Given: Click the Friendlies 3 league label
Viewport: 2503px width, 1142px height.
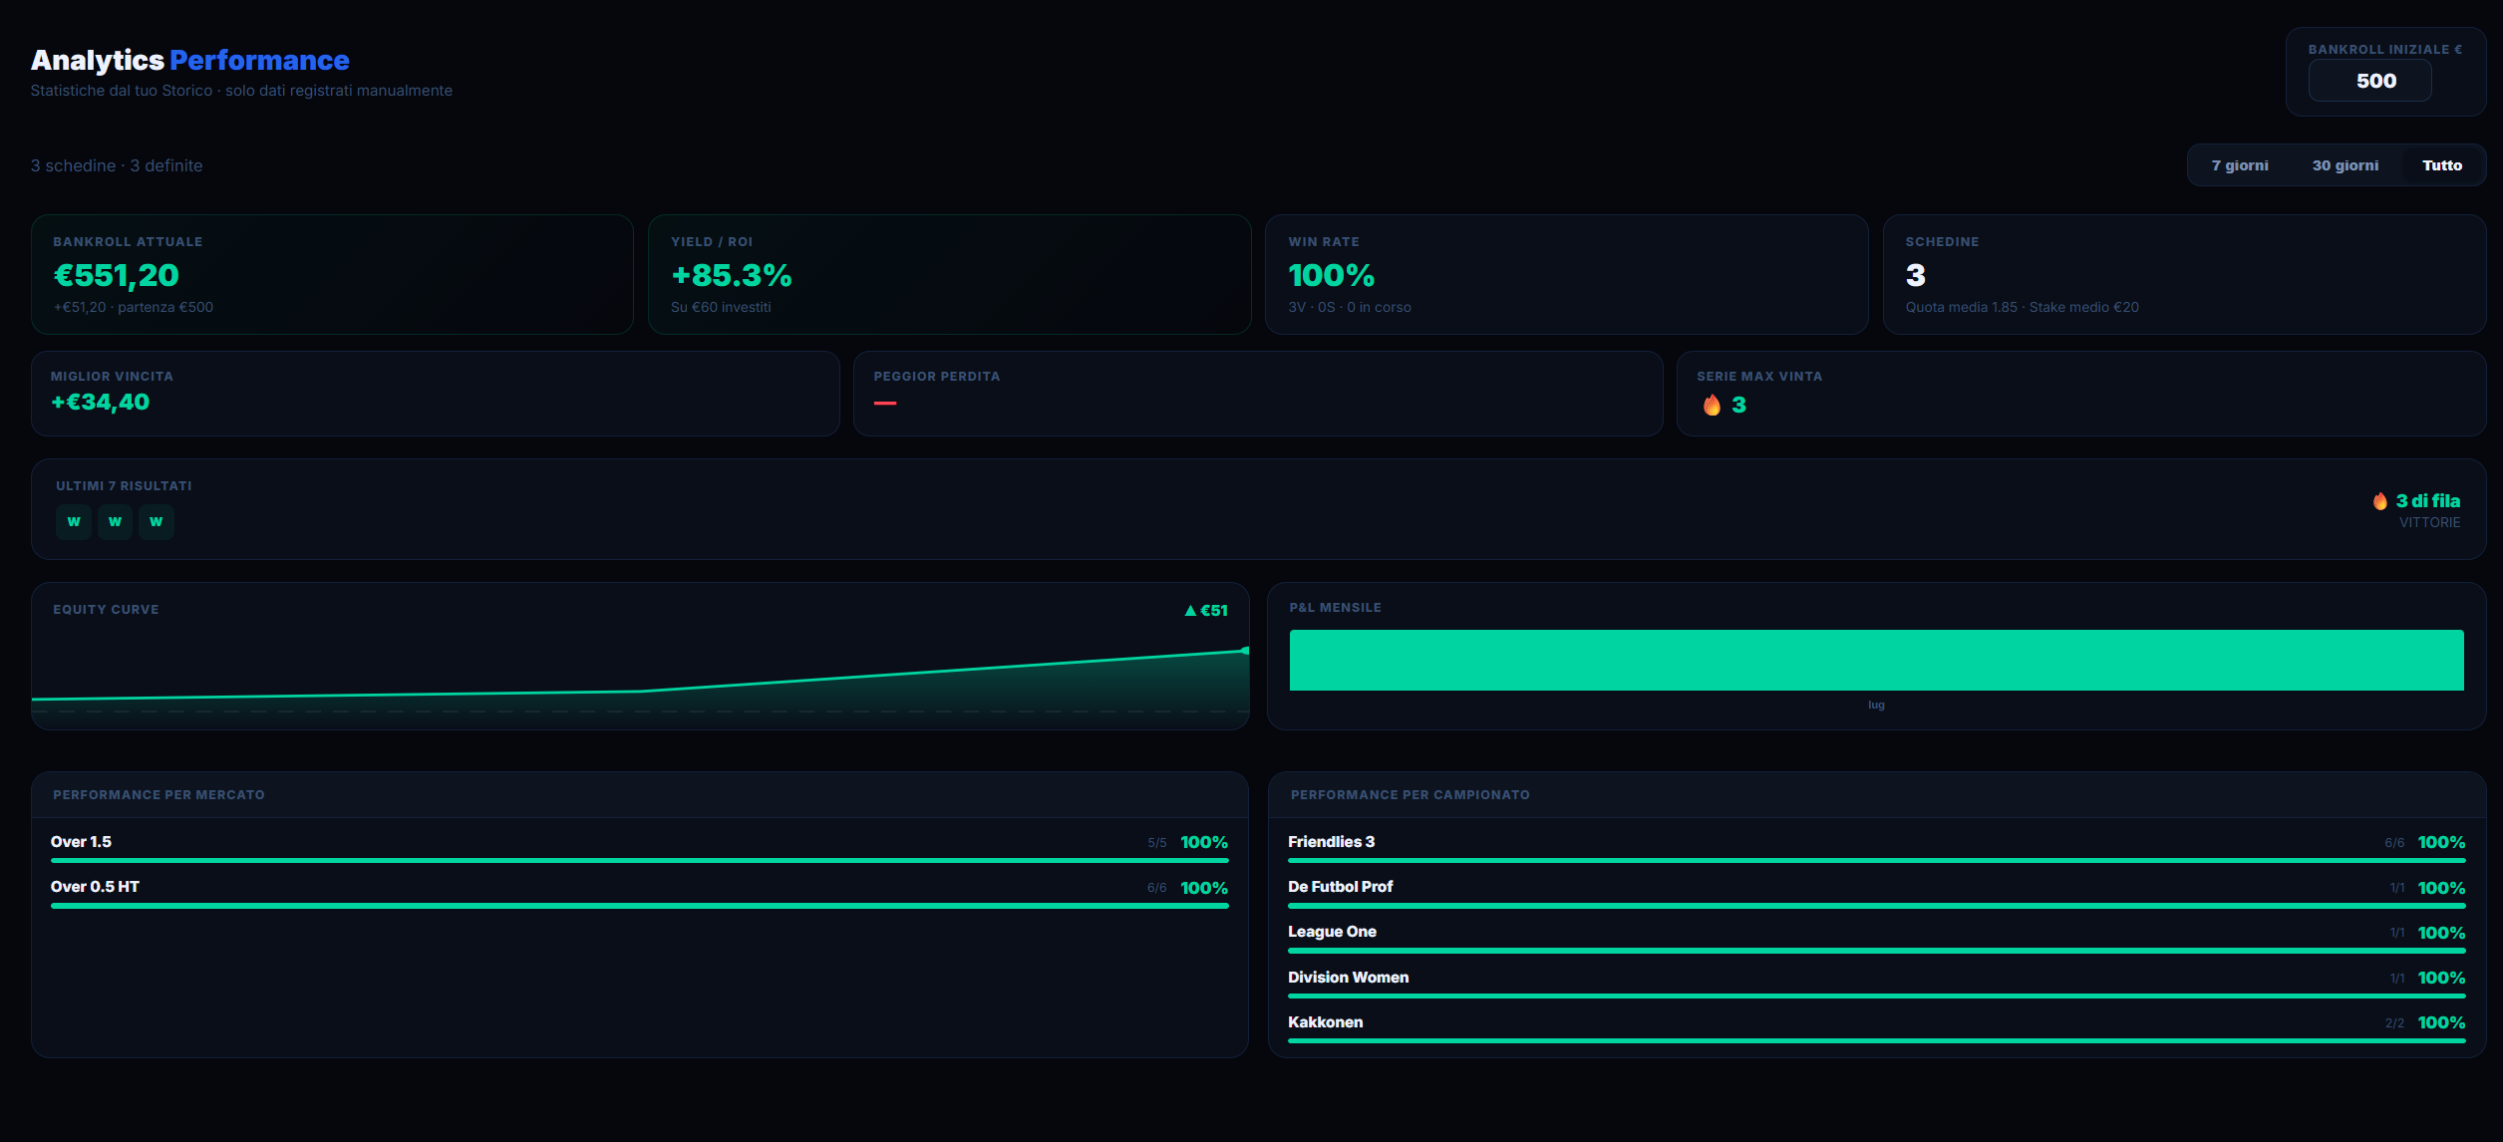Looking at the screenshot, I should coord(1331,842).
